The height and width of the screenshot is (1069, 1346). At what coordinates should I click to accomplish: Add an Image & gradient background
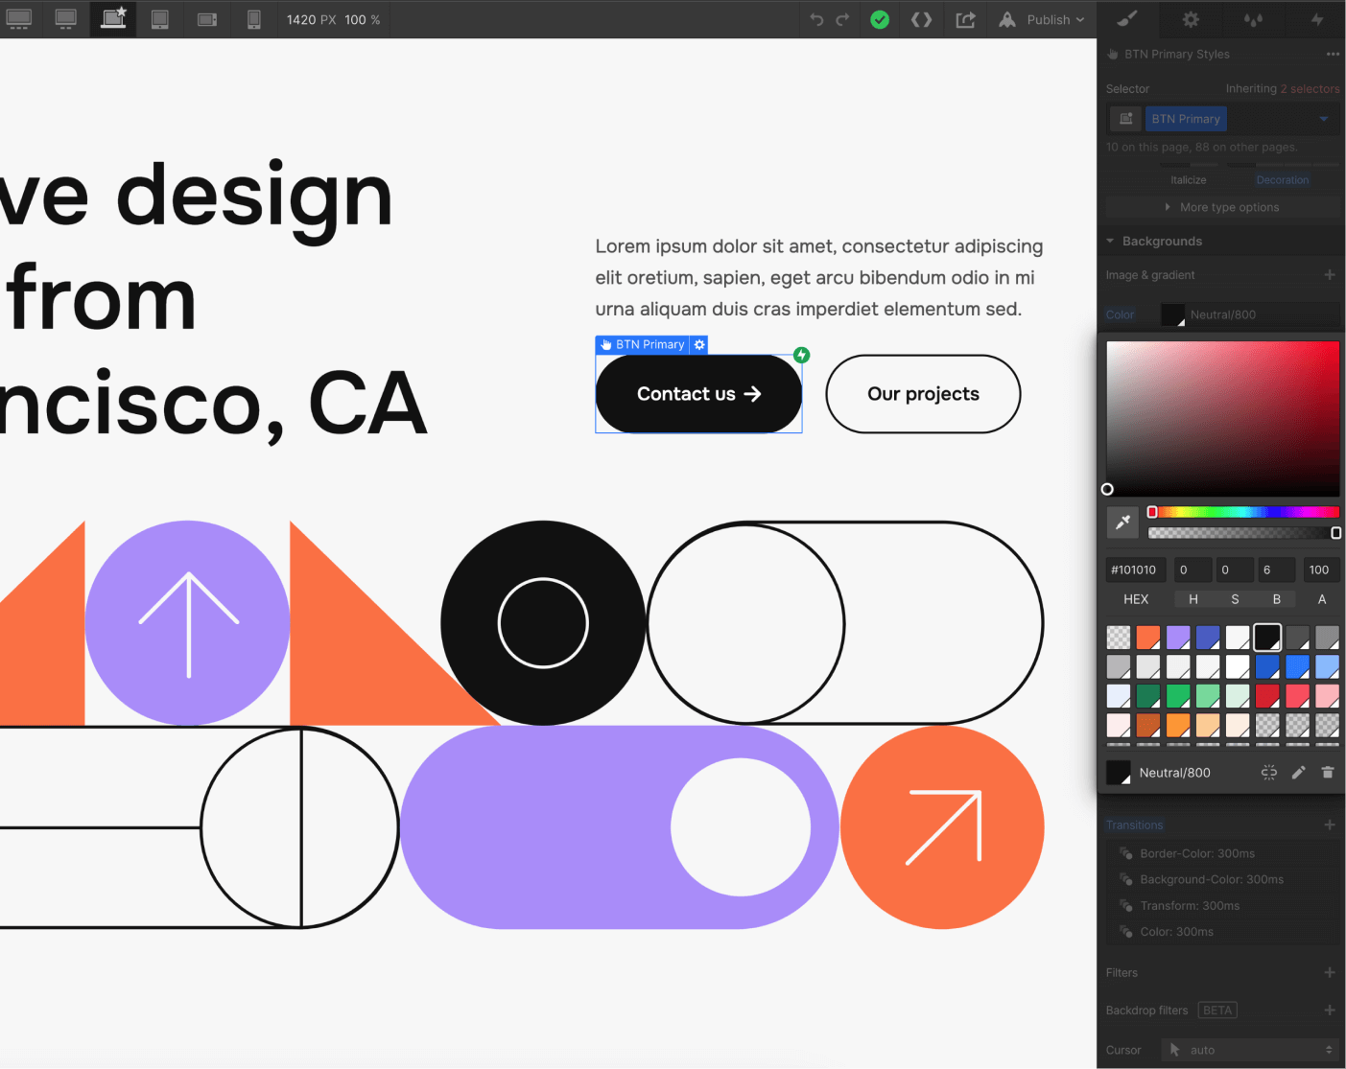point(1330,275)
